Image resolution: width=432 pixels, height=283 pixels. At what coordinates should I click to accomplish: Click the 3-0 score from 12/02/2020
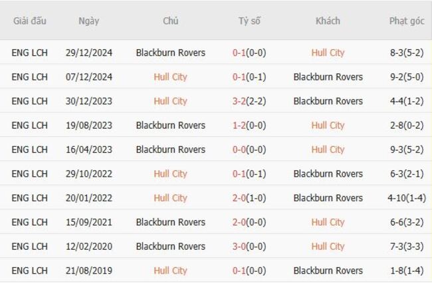click(240, 246)
